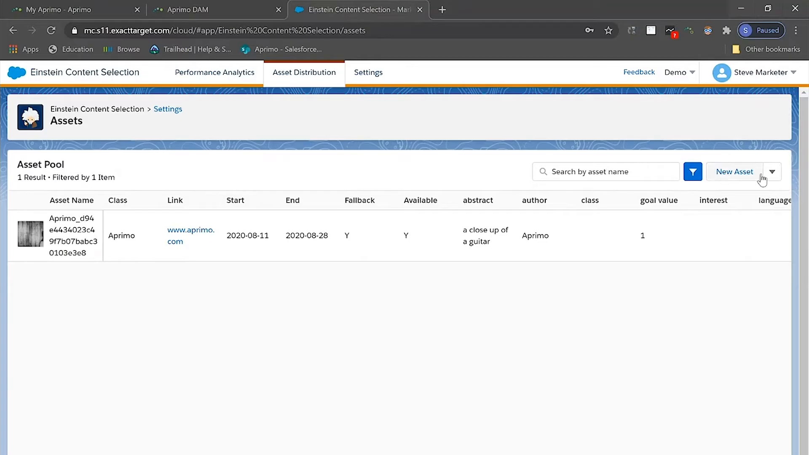Close the Einstein Content Selection tab
Viewport: 809px width, 455px height.
[x=420, y=10]
